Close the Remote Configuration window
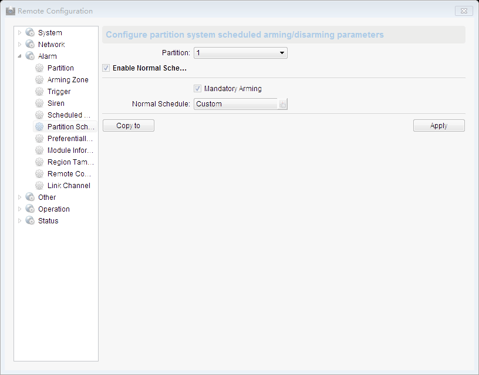This screenshot has width=479, height=375. click(x=464, y=11)
